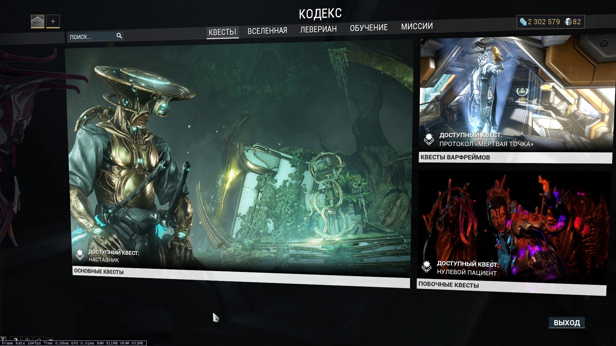The height and width of the screenshot is (346, 616).
Task: Click the question mark icon at bottom-left
Action: (16, 340)
